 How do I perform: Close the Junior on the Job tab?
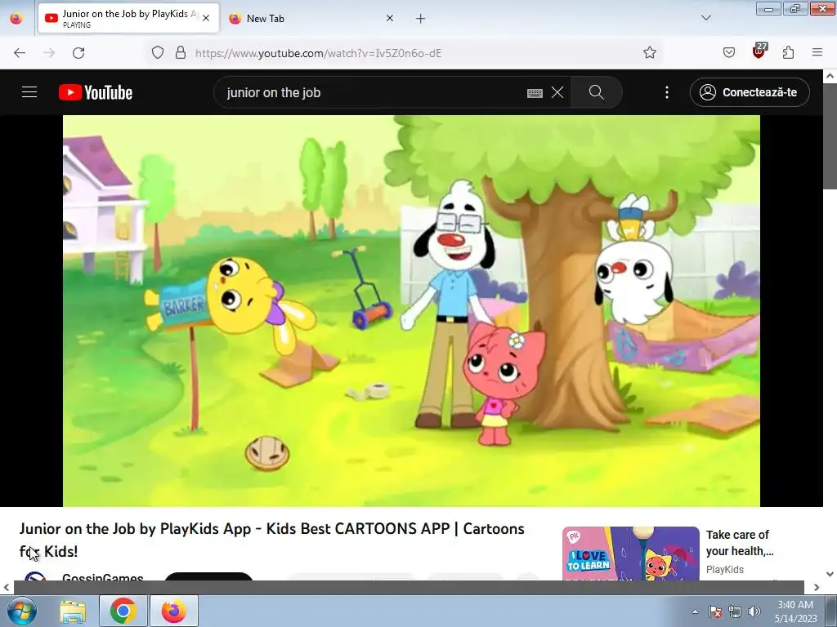point(206,18)
